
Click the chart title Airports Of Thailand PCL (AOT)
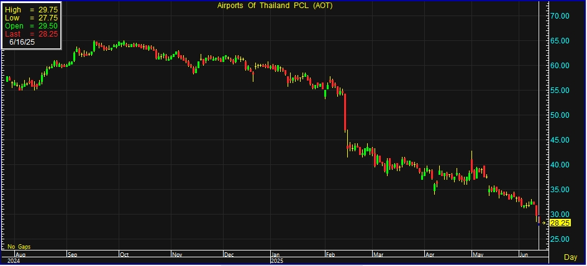click(275, 6)
